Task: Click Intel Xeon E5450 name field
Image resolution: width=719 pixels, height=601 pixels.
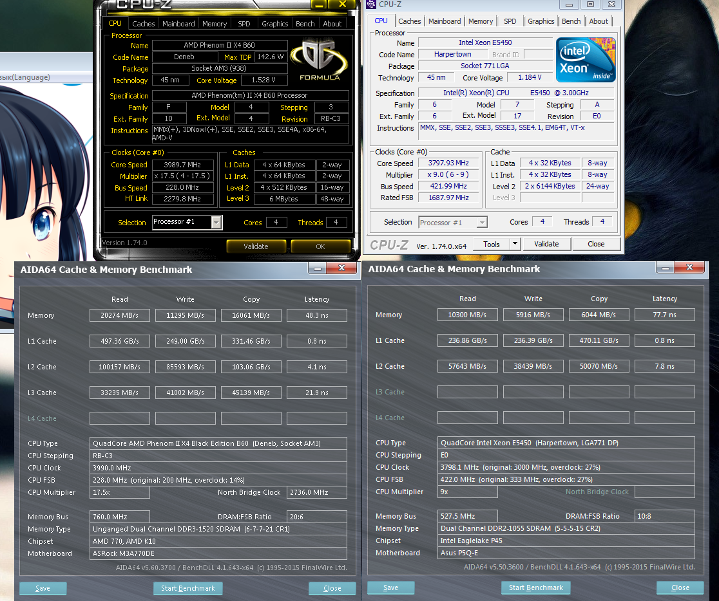Action: point(485,42)
